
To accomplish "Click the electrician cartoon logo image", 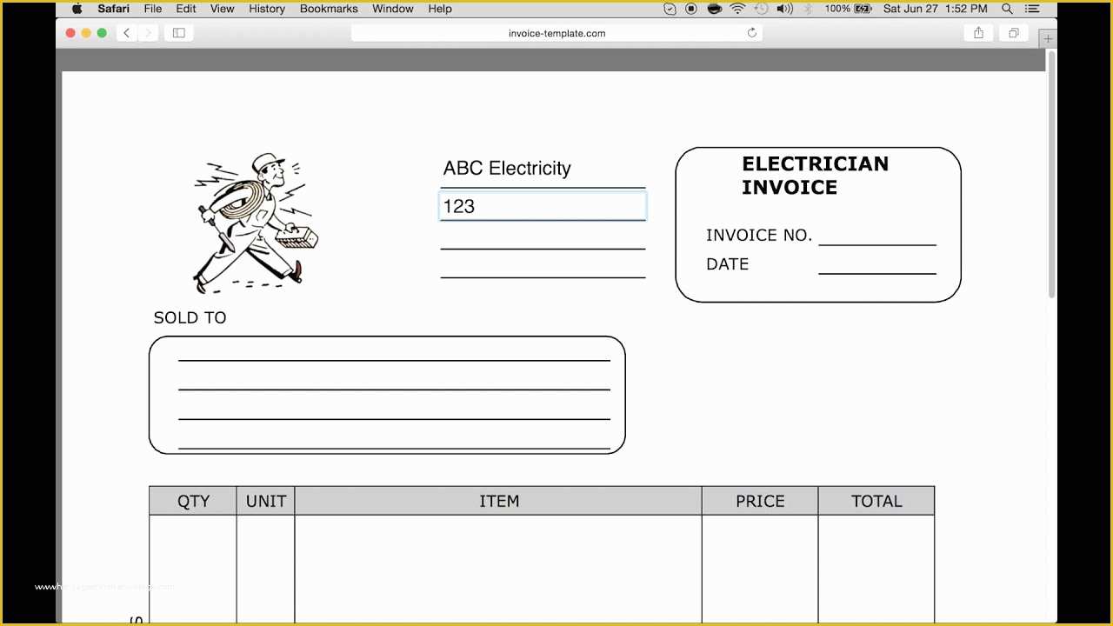I will pos(255,223).
